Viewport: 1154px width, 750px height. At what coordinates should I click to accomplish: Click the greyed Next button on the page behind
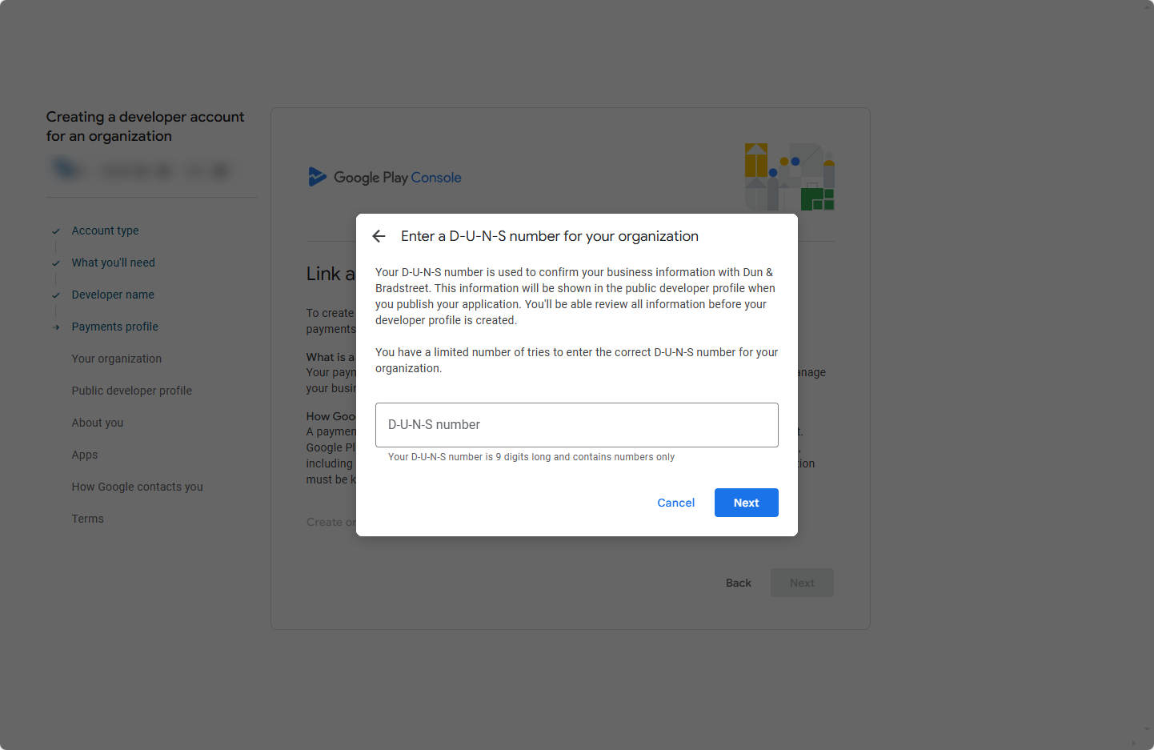click(x=802, y=583)
